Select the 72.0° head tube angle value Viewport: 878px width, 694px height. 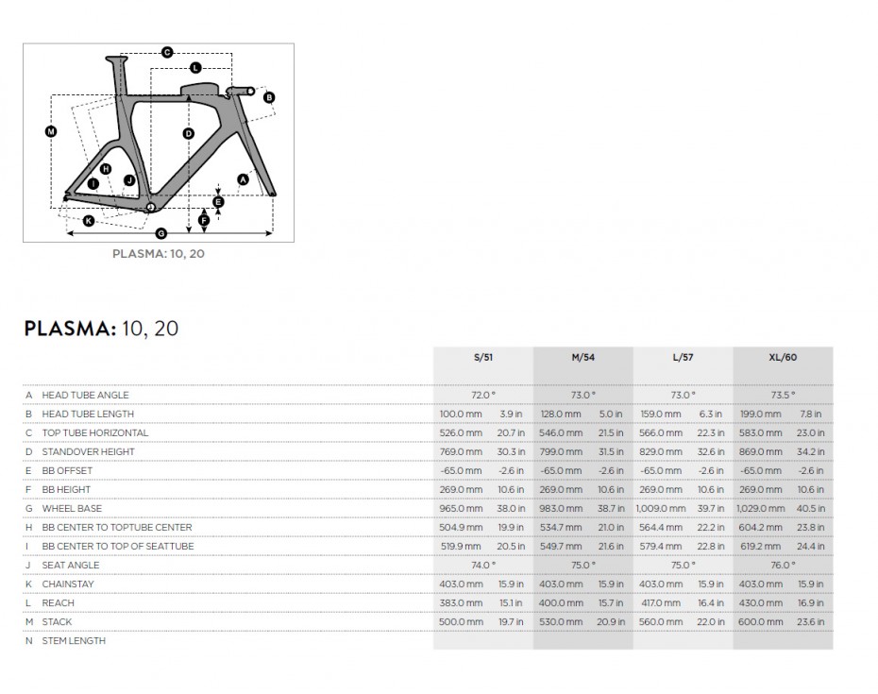pyautogui.click(x=483, y=395)
